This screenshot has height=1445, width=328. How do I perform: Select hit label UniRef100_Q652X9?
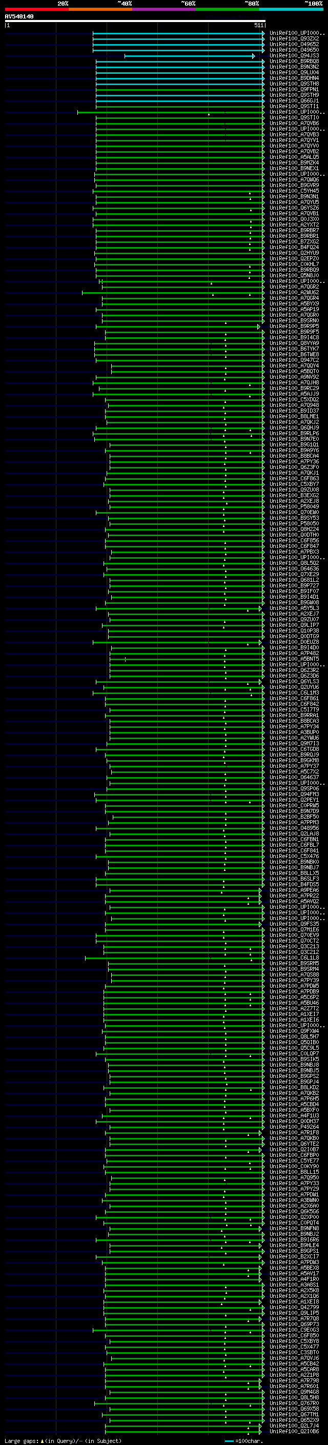pos(294,1420)
